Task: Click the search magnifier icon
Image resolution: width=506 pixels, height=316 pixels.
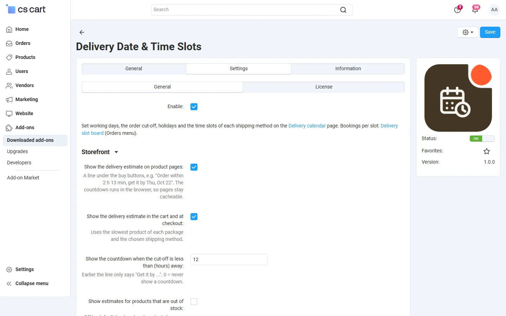Action: [x=343, y=10]
